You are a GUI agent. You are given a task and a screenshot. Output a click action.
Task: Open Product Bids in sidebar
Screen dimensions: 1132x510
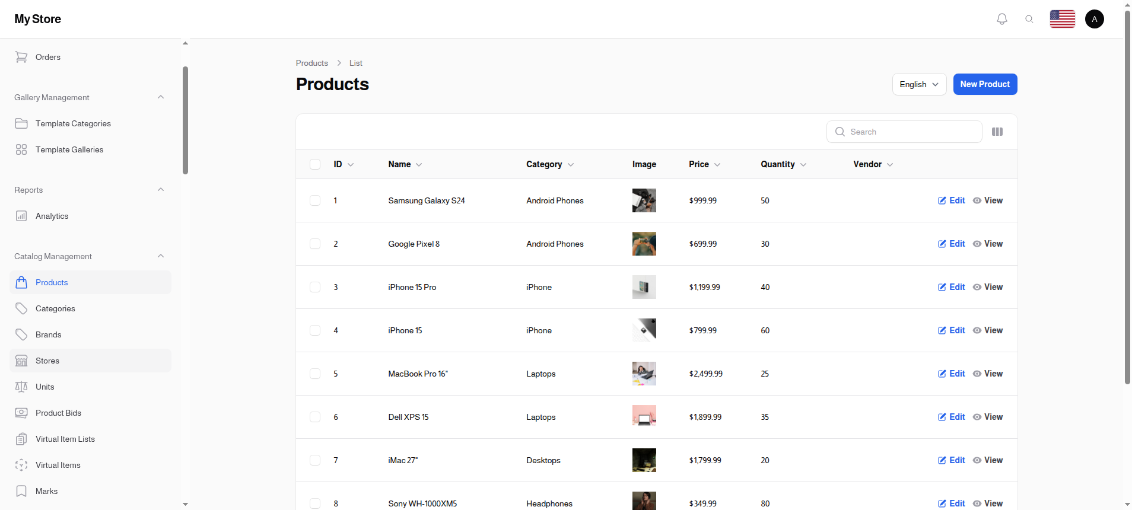pos(90,413)
